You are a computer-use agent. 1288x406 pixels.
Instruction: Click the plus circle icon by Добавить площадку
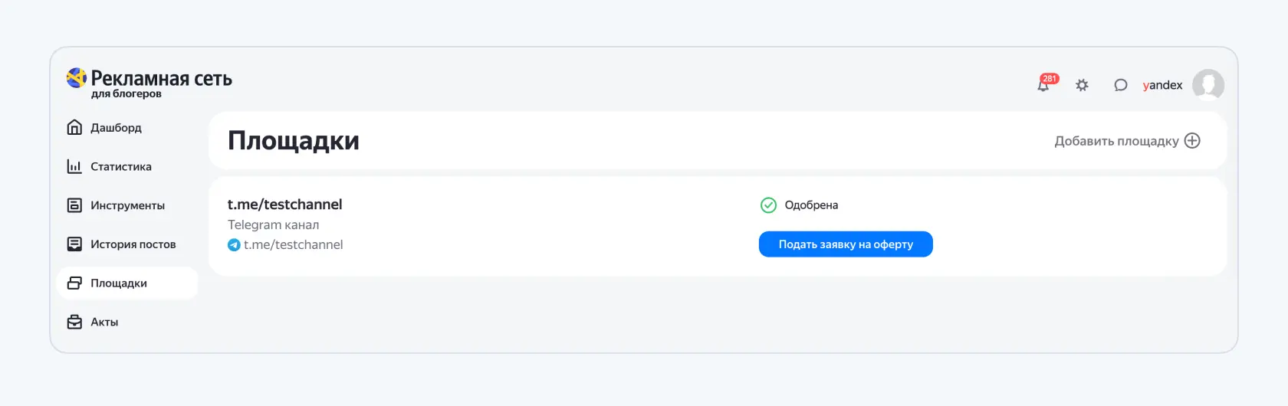click(1192, 141)
